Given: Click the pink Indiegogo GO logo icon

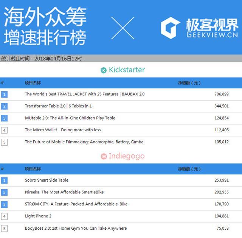Looking at the screenshot, I should coord(104,156).
